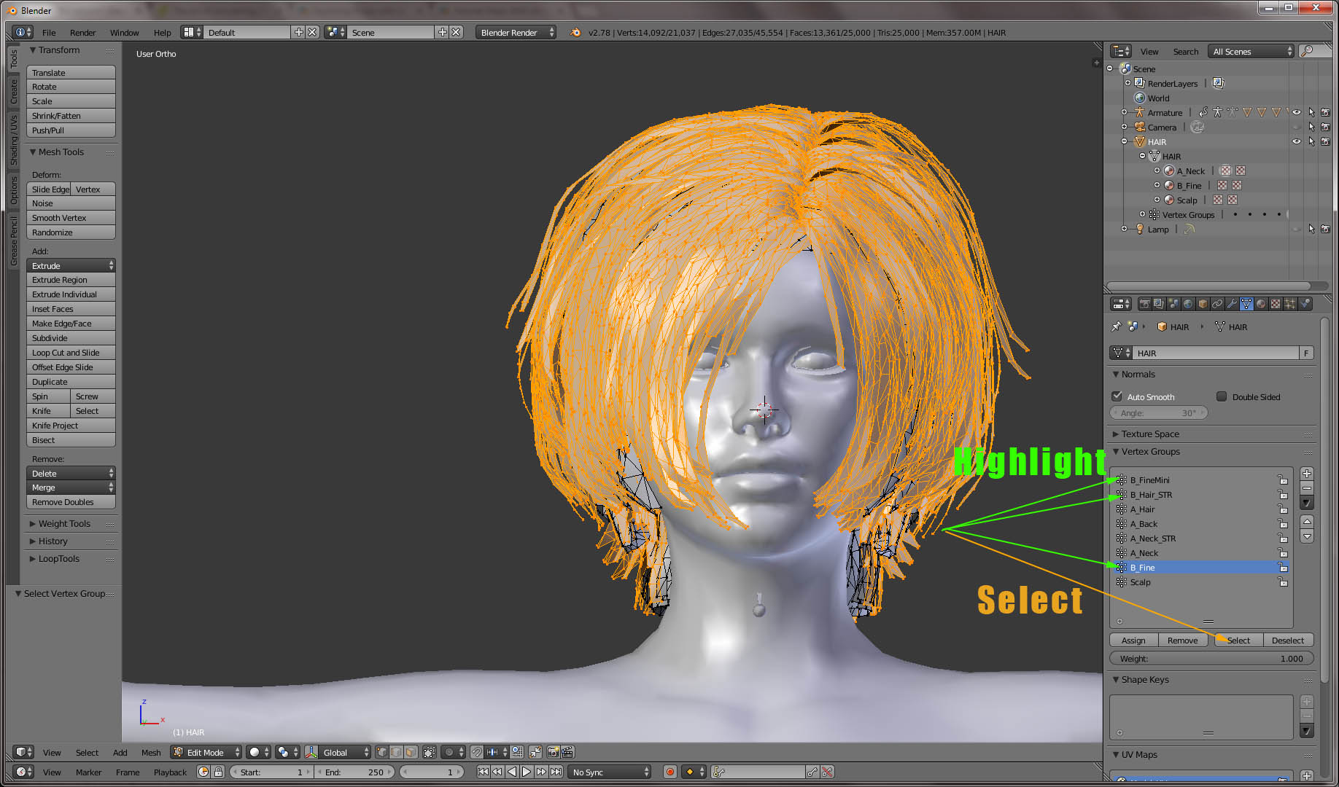Toggle fake user F button for HAIR mesh
Viewport: 1339px width, 787px height.
point(1306,353)
